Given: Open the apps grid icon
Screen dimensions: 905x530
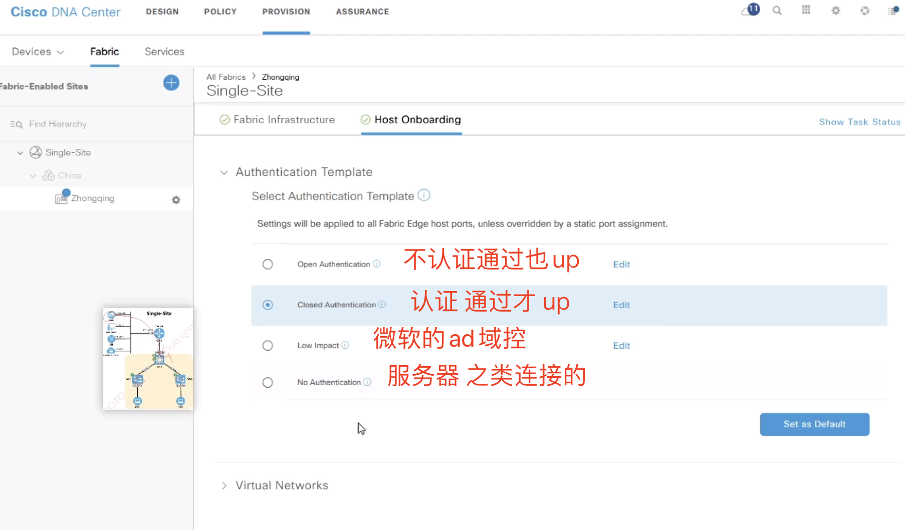Looking at the screenshot, I should [806, 10].
